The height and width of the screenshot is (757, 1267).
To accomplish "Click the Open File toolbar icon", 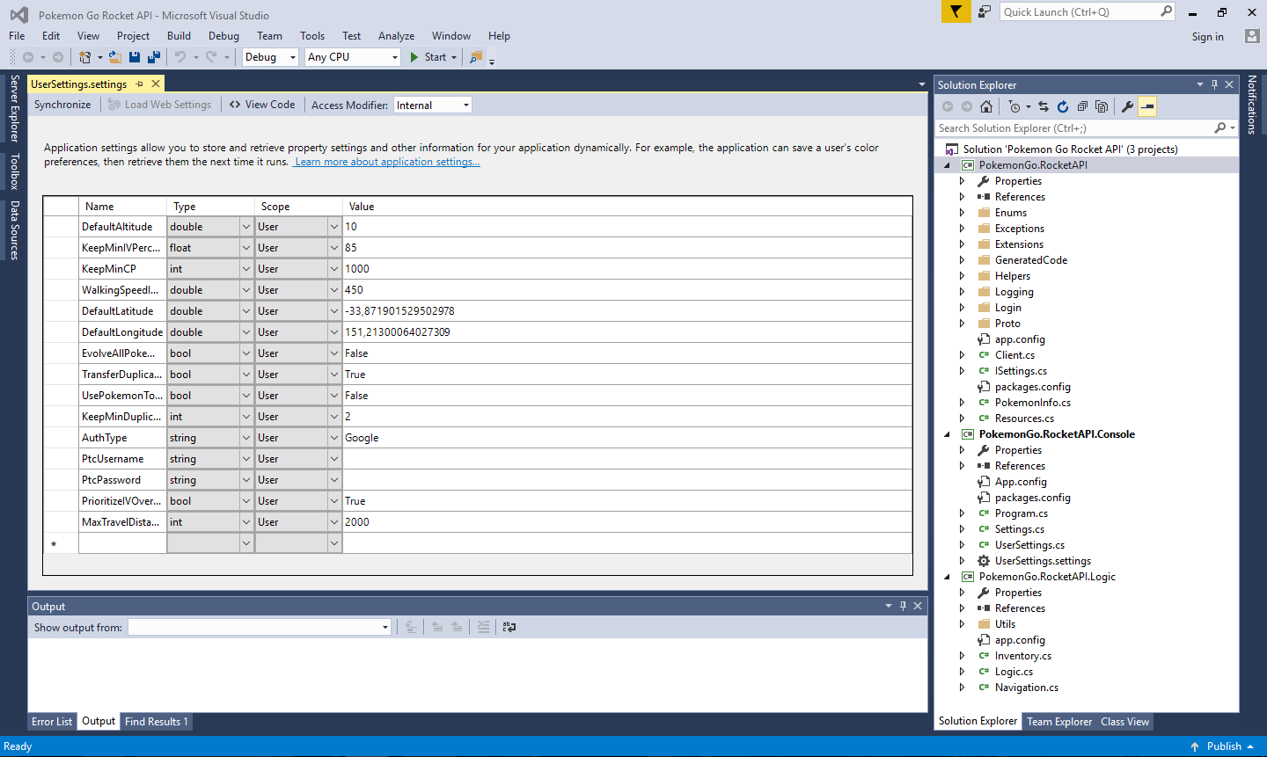I will pyautogui.click(x=114, y=57).
